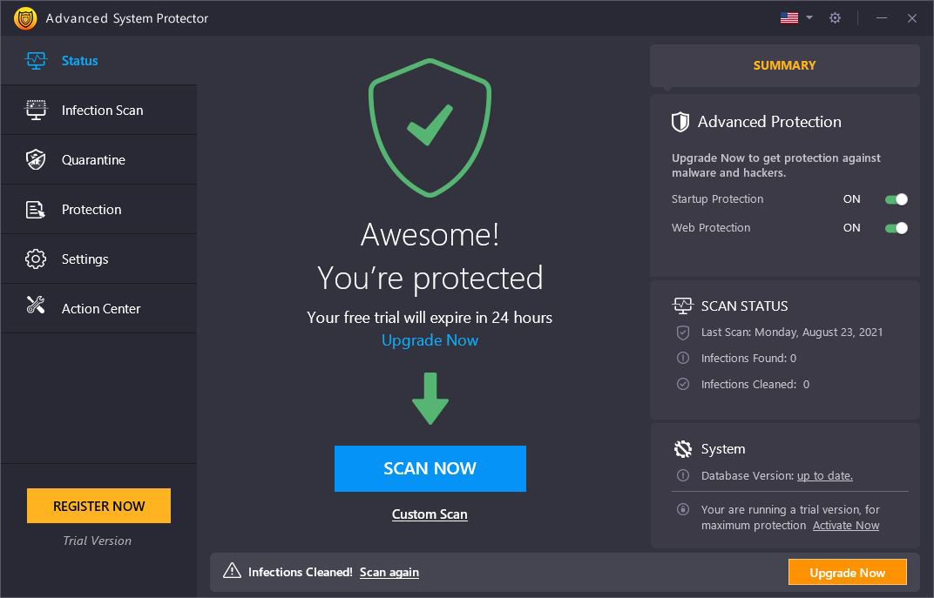Click the 'Web Protection' label
934x598 pixels.
pos(711,227)
